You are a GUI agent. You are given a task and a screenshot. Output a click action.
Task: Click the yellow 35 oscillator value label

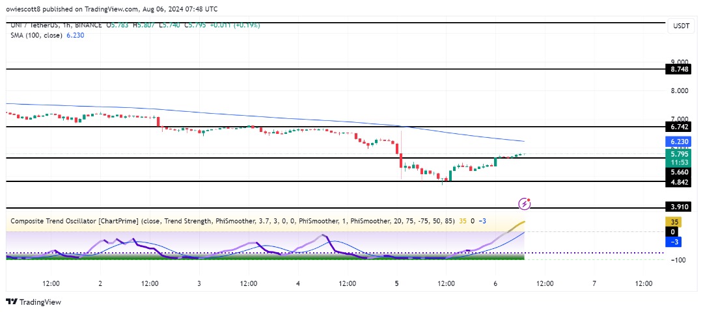click(672, 222)
